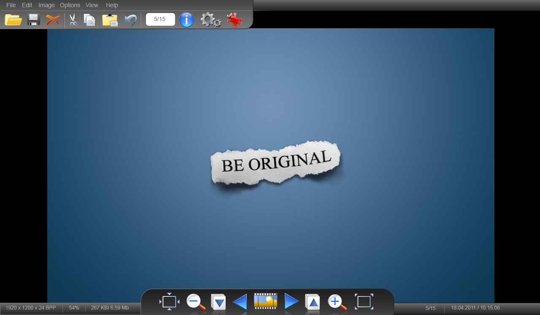Zoom in using the plus magnifier
The image size is (540, 315).
coord(337,302)
